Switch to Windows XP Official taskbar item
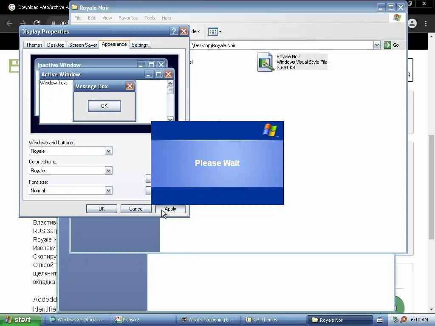The height and width of the screenshot is (326, 435). click(x=78, y=320)
